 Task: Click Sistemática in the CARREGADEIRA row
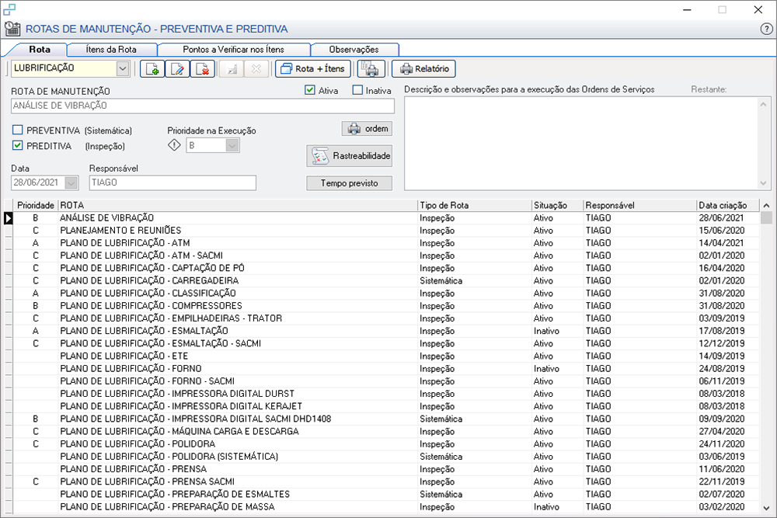tap(441, 281)
